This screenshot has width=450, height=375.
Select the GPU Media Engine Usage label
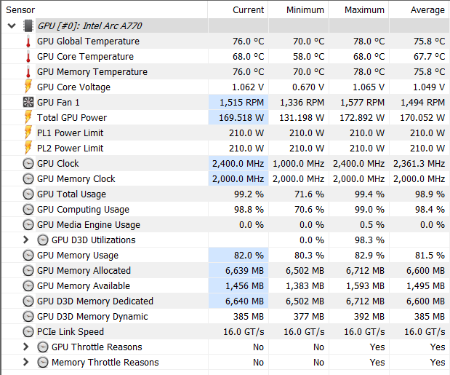pos(89,225)
